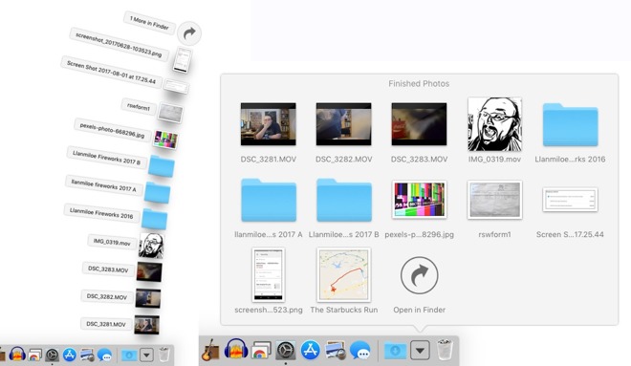The width and height of the screenshot is (631, 366).
Task: Open DSC_3281.MOV in the Finished Photos grid
Action: click(269, 124)
